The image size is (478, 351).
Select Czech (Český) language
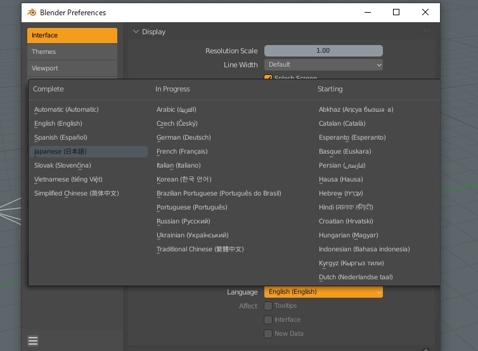[177, 124]
